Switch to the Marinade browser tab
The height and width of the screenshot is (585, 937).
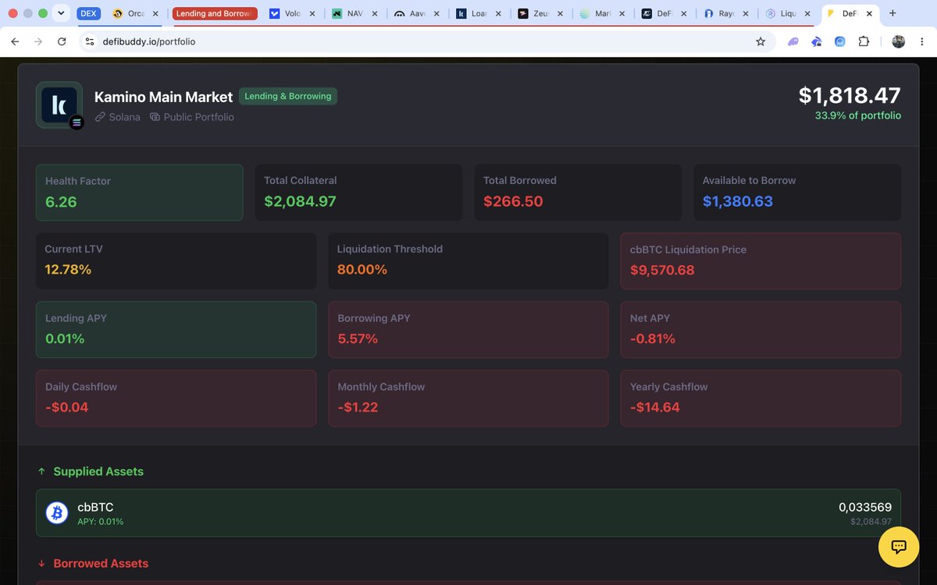pyautogui.click(x=602, y=13)
